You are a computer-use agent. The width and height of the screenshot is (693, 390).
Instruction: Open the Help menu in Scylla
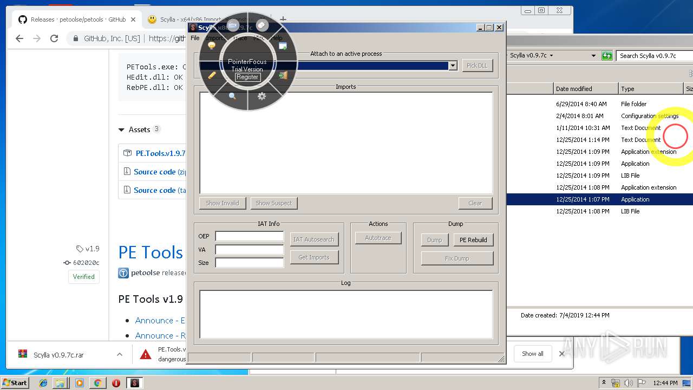click(x=277, y=38)
